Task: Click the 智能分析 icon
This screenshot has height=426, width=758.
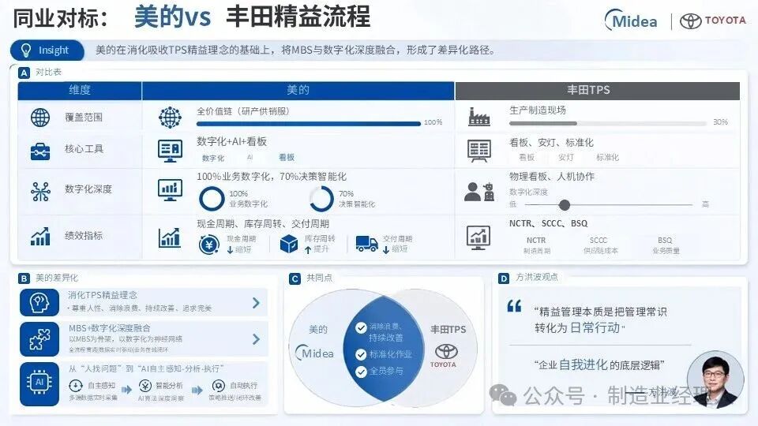Action: [x=145, y=386]
